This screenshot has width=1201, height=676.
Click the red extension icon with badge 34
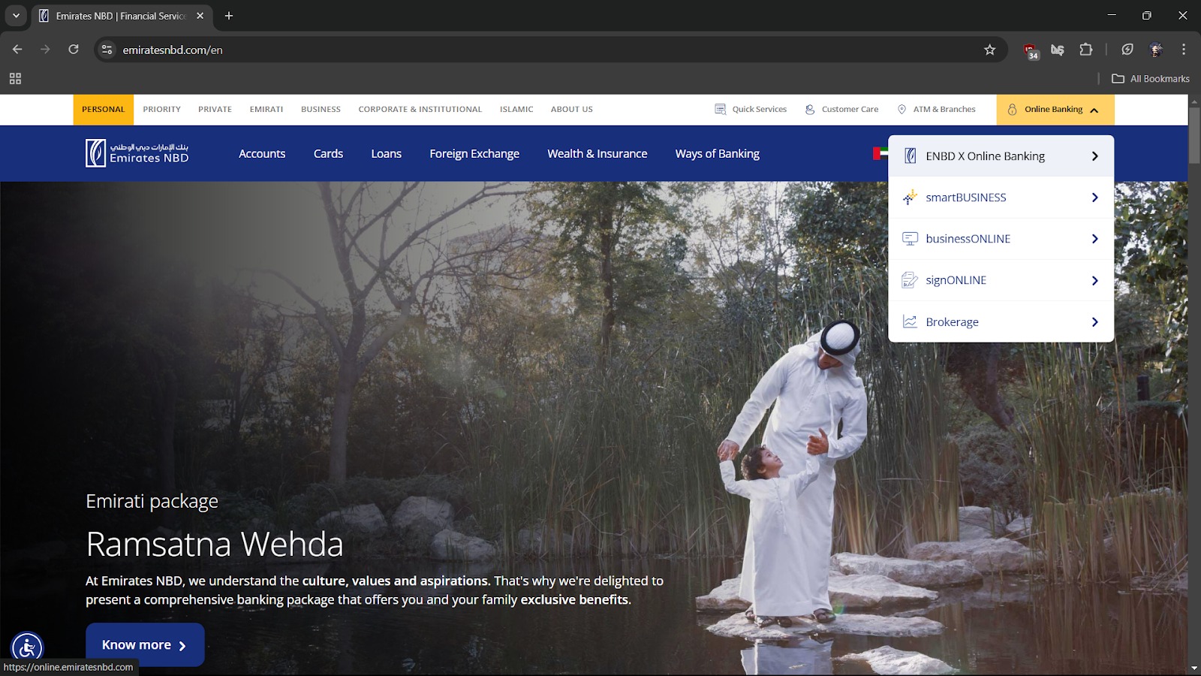pos(1031,50)
